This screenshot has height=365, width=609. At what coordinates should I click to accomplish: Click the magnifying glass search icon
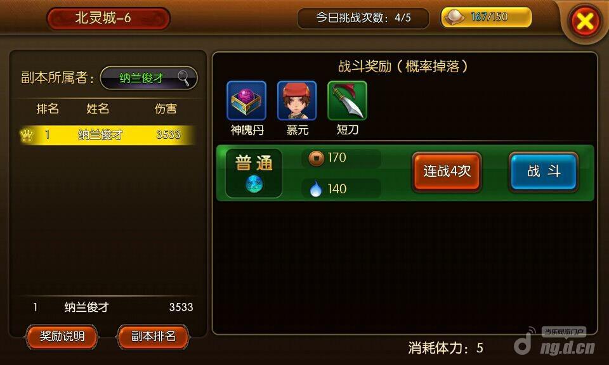pos(184,78)
